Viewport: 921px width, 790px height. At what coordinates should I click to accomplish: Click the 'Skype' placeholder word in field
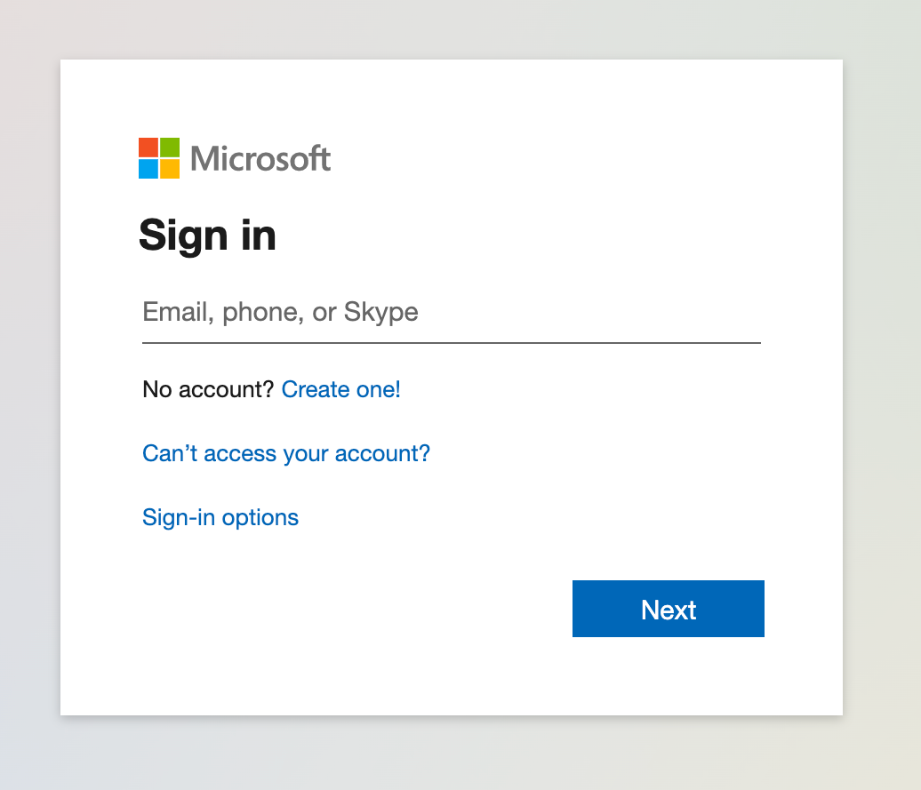click(380, 313)
